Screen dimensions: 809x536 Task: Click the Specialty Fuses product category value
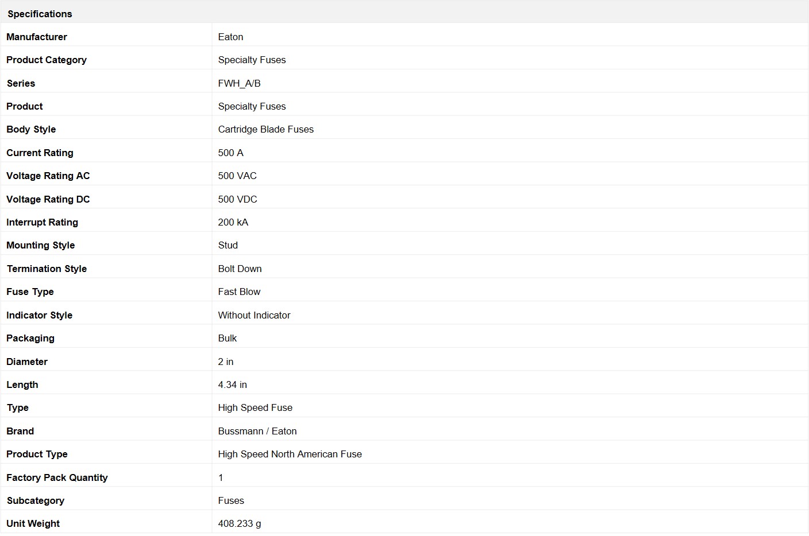(252, 60)
